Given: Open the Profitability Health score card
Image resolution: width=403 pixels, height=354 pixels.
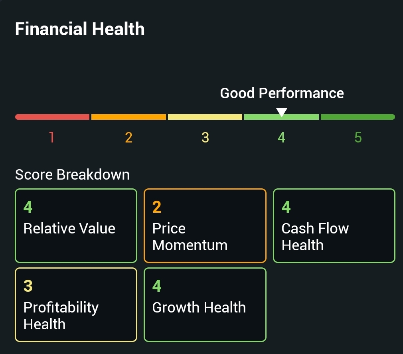Looking at the screenshot, I should click(76, 305).
